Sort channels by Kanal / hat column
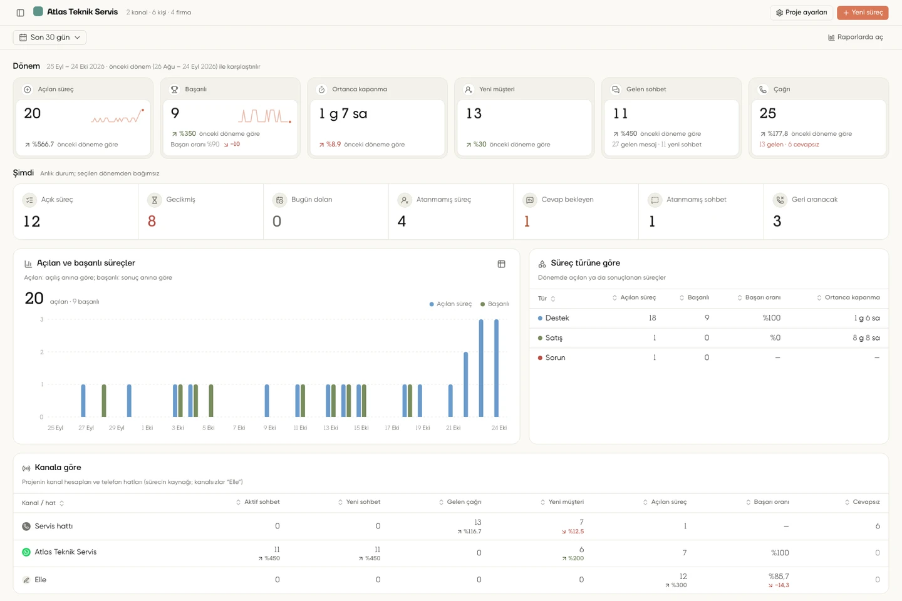Image resolution: width=902 pixels, height=601 pixels. click(43, 503)
